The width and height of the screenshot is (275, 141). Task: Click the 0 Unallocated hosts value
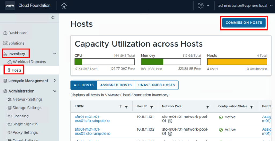pos(257,69)
